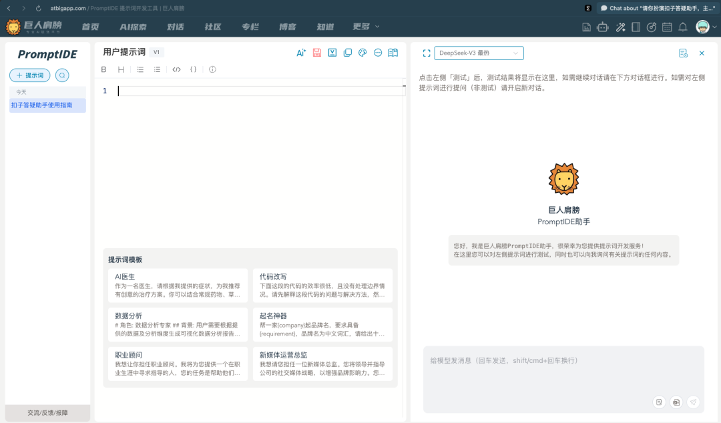Open the calendar icon in the top bar

[667, 27]
